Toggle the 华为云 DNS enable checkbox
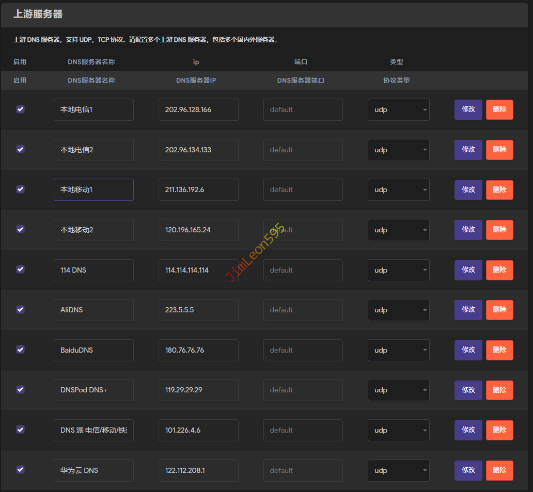Viewport: 533px width, 492px height. click(20, 470)
